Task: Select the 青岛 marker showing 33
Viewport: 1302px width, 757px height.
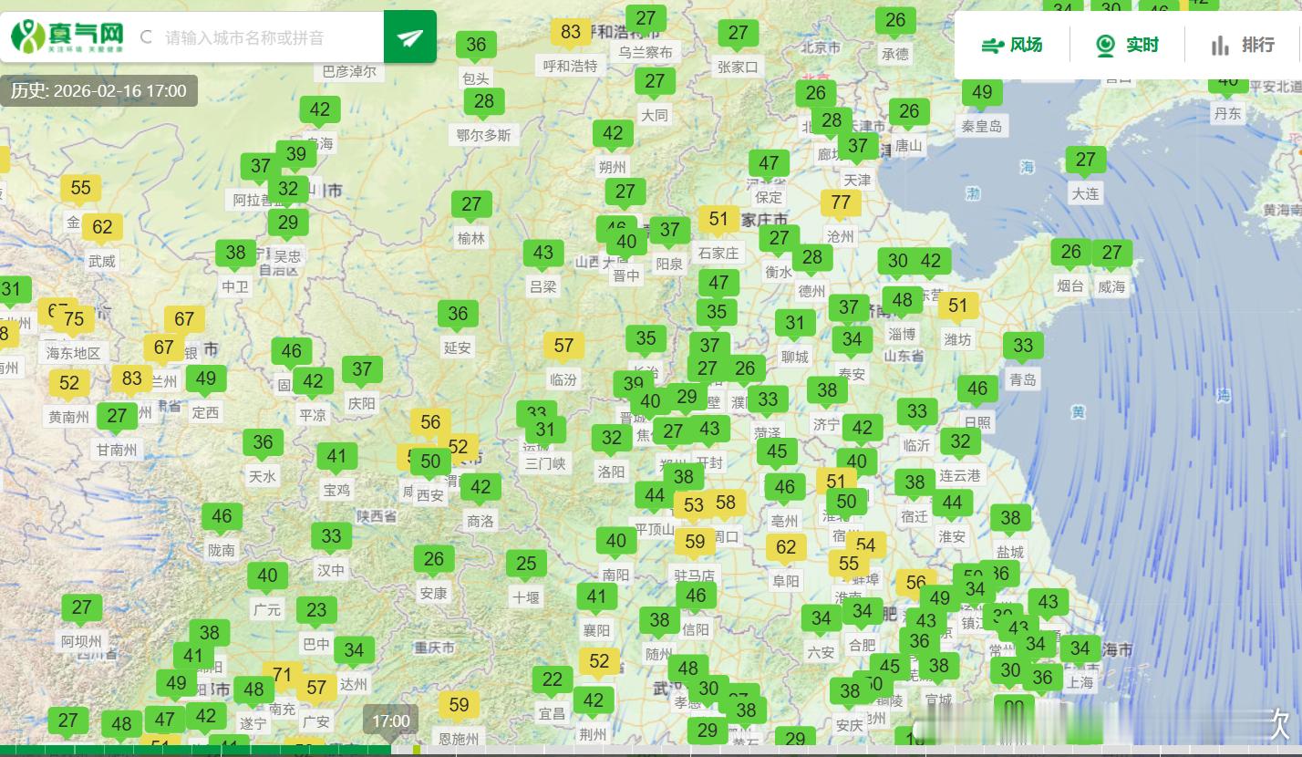Action: pos(1023,348)
